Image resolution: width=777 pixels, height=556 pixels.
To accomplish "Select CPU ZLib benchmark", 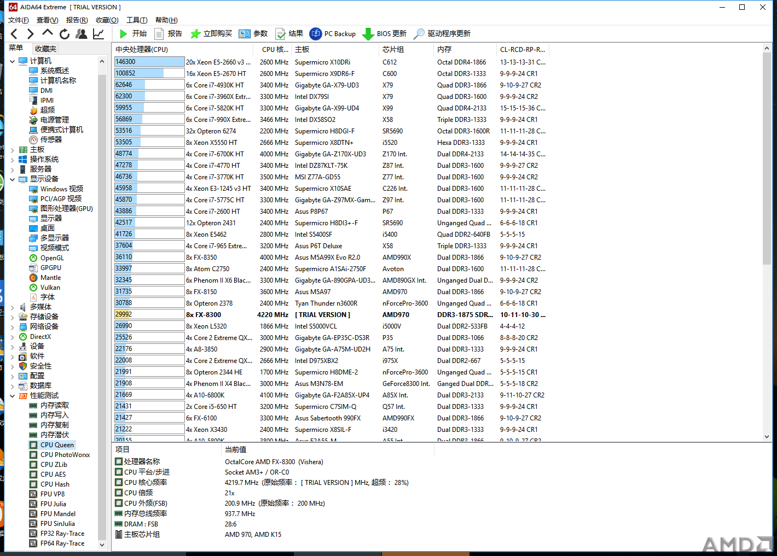I will click(48, 465).
